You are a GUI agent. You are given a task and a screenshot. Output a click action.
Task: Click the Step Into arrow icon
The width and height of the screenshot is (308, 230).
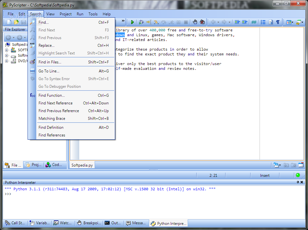pyautogui.click(x=156, y=22)
